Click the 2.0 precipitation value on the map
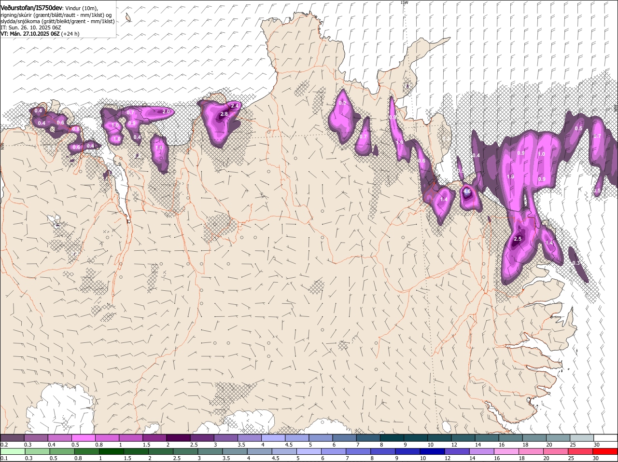This screenshot has height=462, width=618. [x=166, y=111]
